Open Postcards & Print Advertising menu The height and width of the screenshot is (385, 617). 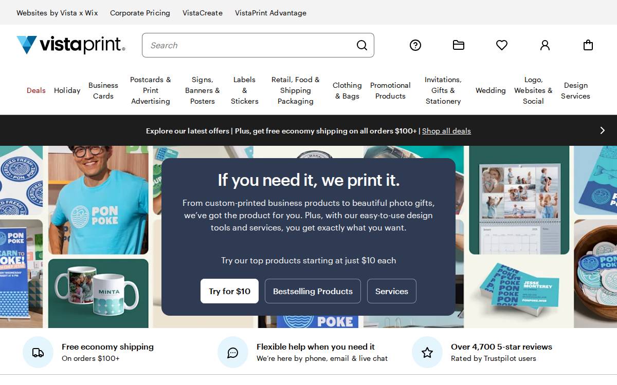click(x=151, y=90)
